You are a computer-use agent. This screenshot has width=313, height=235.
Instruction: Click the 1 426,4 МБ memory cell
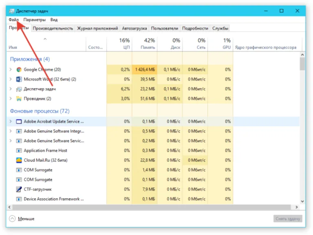145,69
